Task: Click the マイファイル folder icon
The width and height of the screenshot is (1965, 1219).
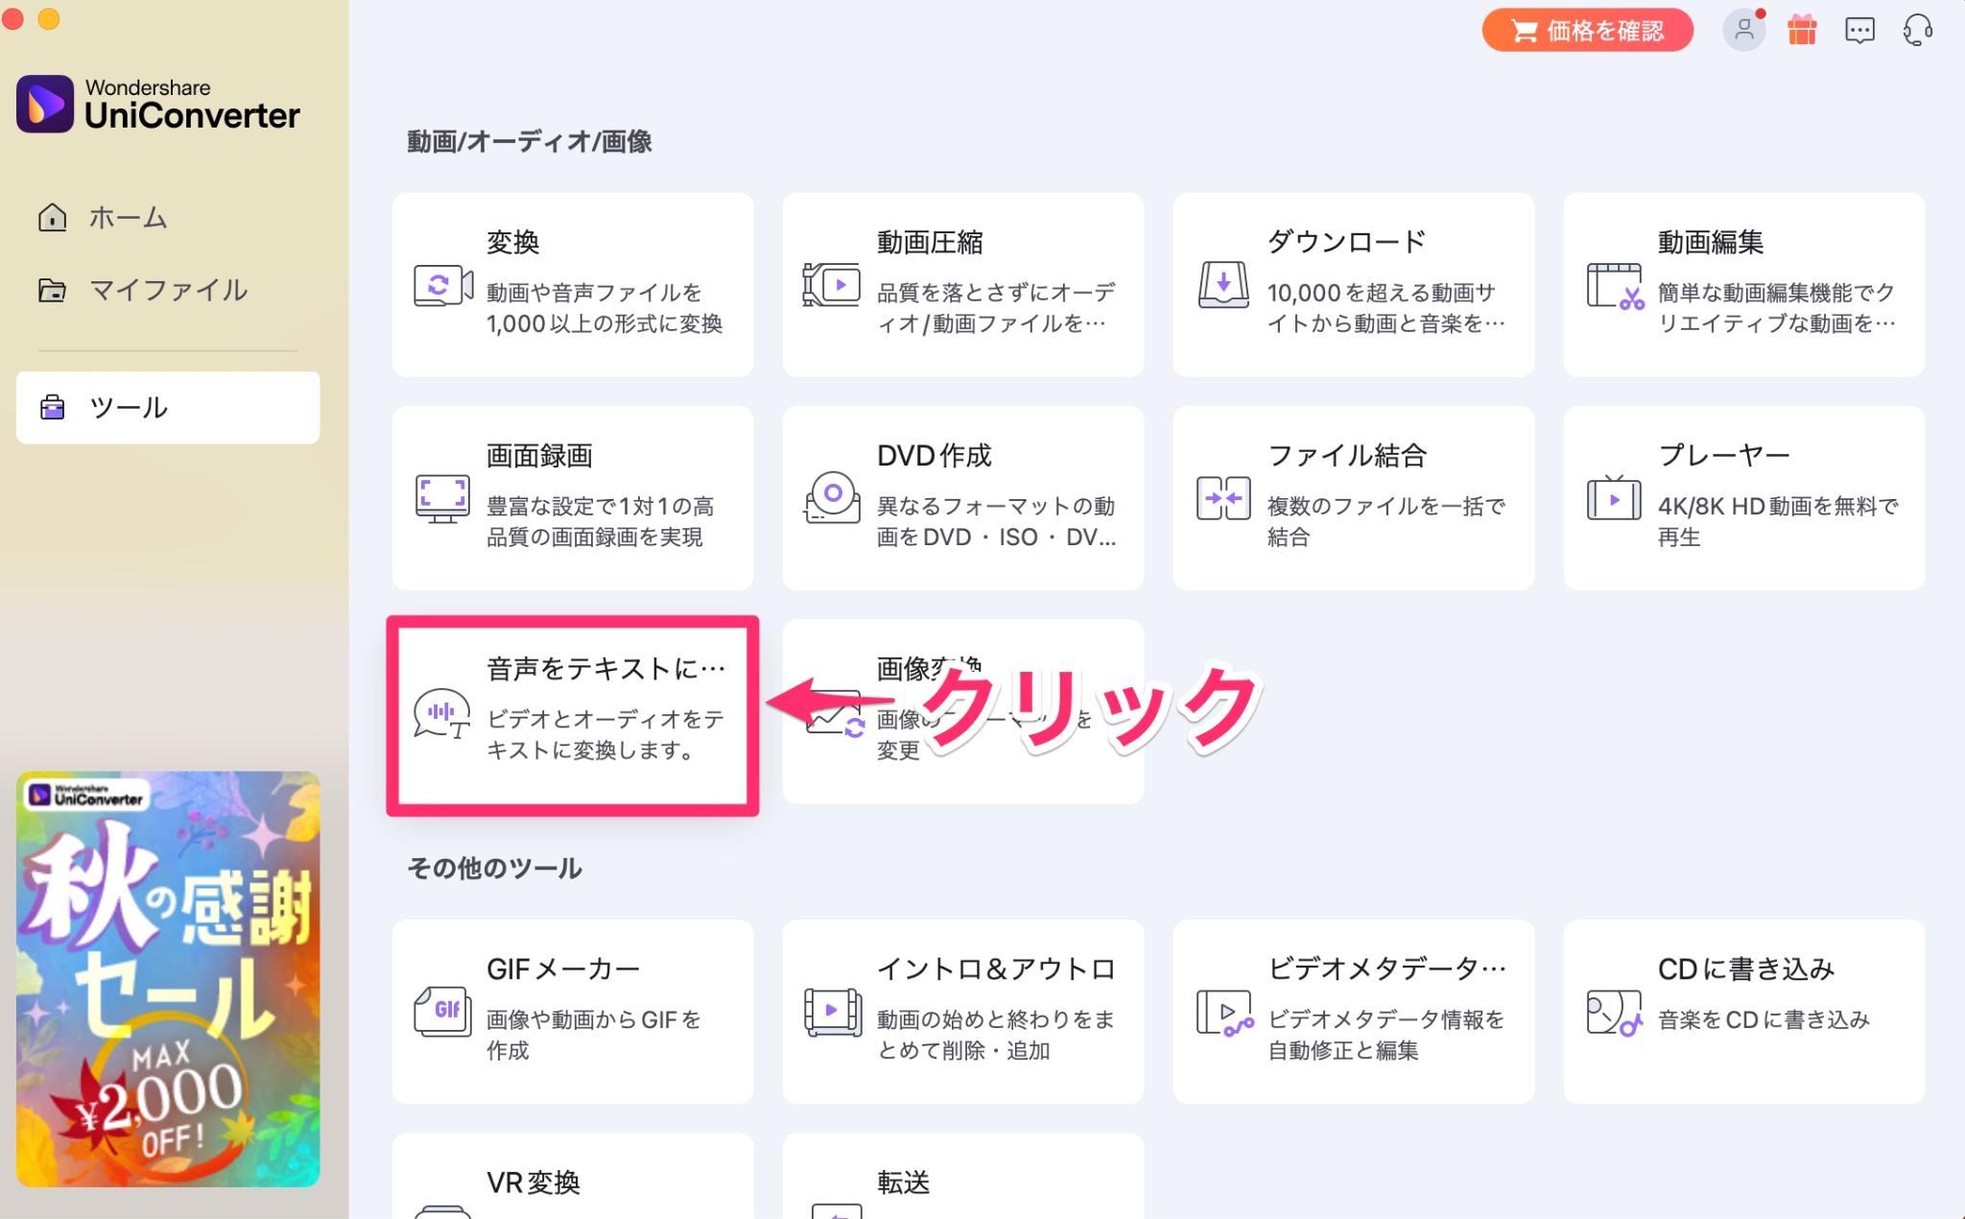Action: [x=52, y=290]
